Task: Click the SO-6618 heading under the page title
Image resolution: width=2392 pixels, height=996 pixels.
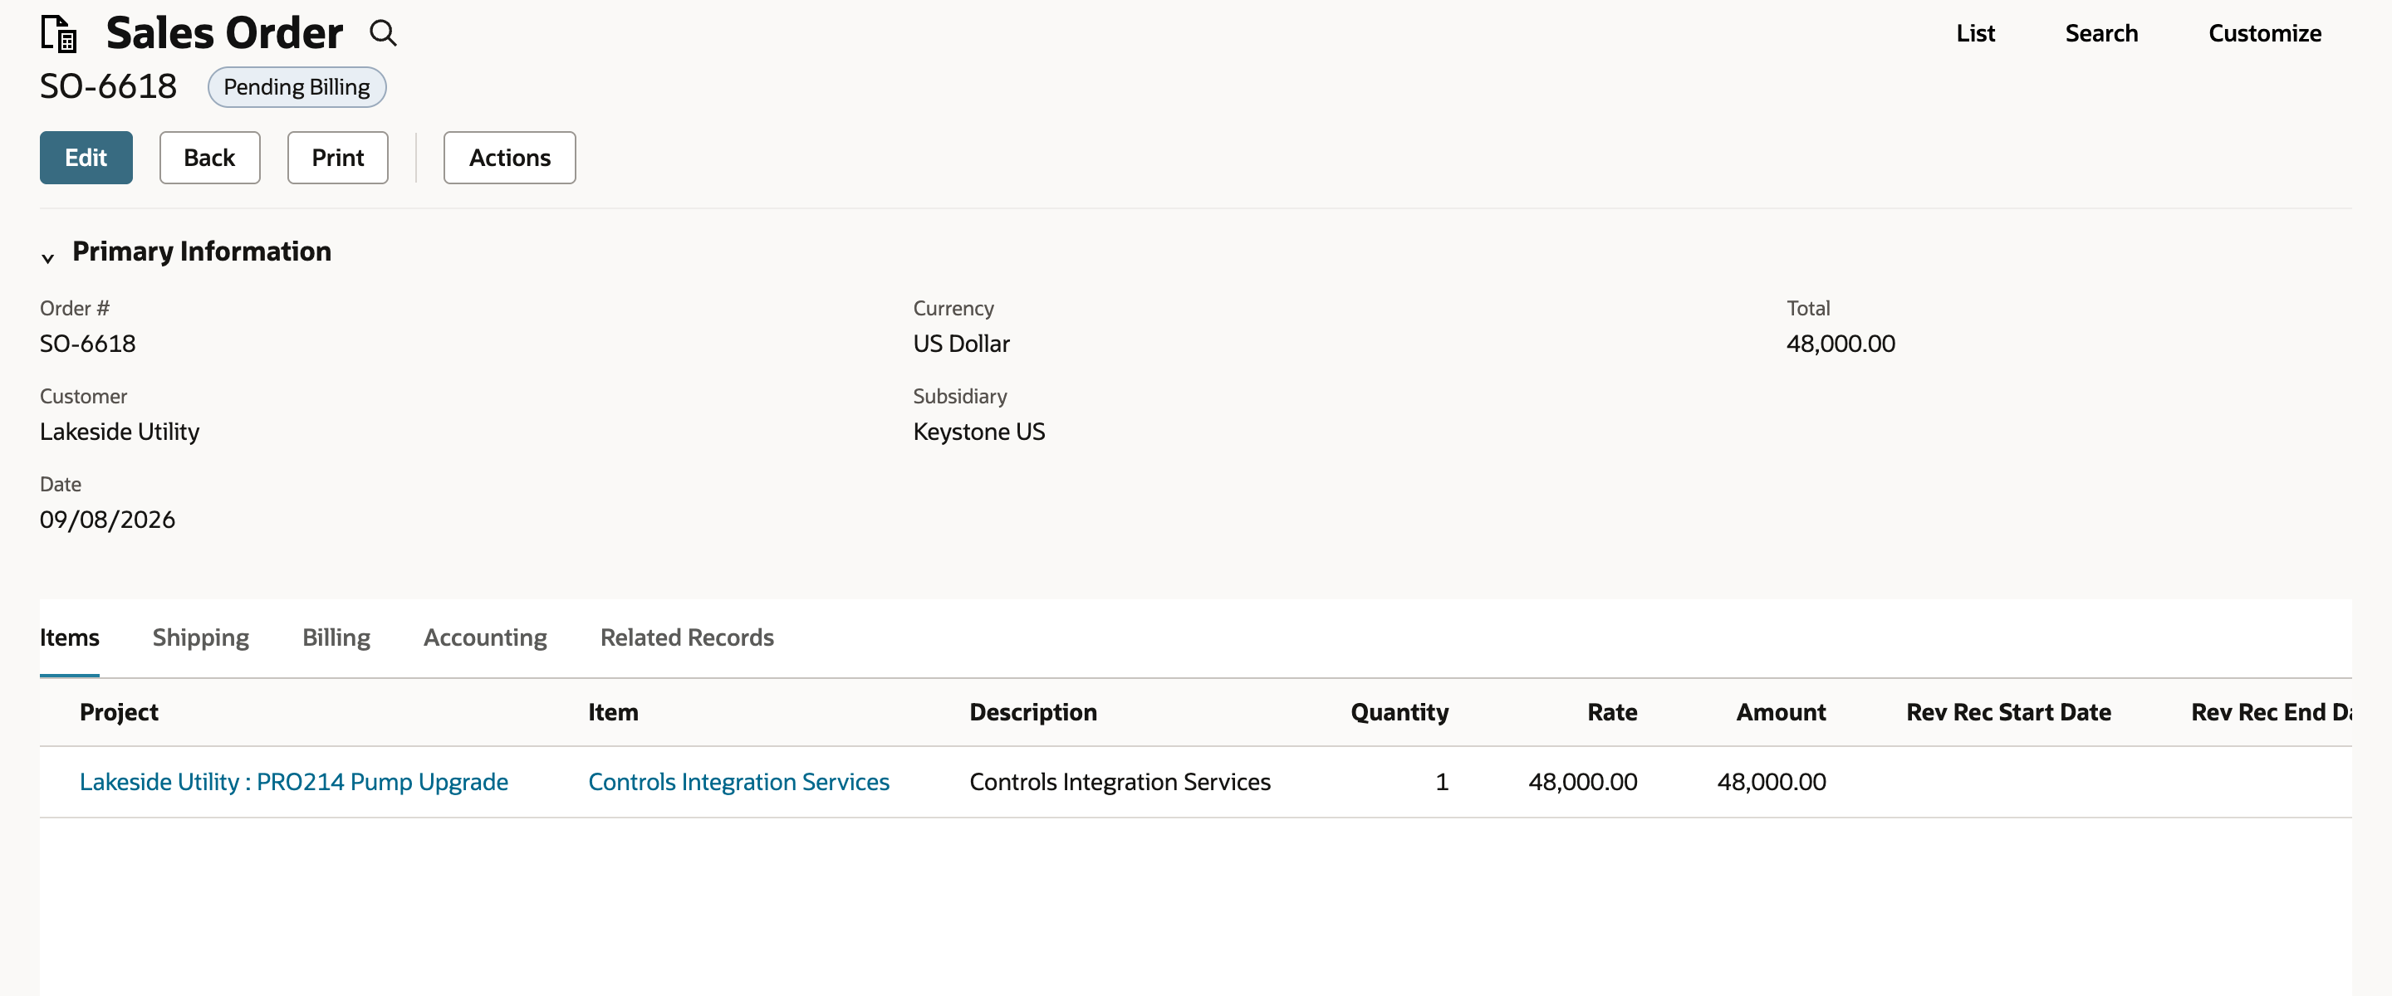Action: click(x=108, y=87)
